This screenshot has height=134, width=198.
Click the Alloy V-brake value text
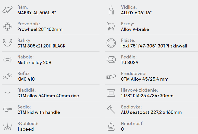point(135,29)
